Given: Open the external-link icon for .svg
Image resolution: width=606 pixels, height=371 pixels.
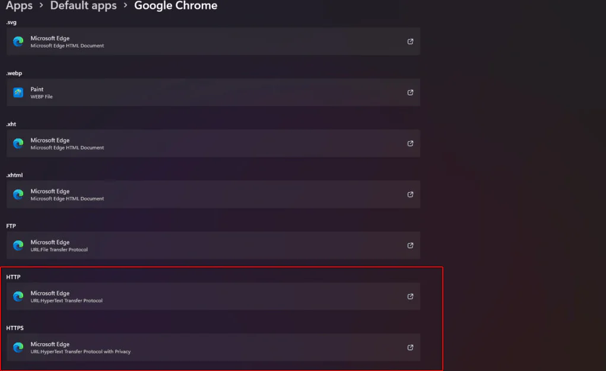Looking at the screenshot, I should coord(410,42).
